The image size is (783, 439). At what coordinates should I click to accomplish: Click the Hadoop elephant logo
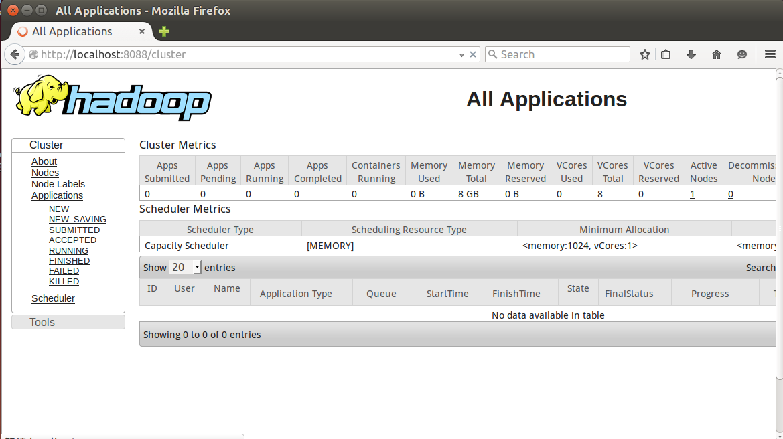[x=113, y=98]
